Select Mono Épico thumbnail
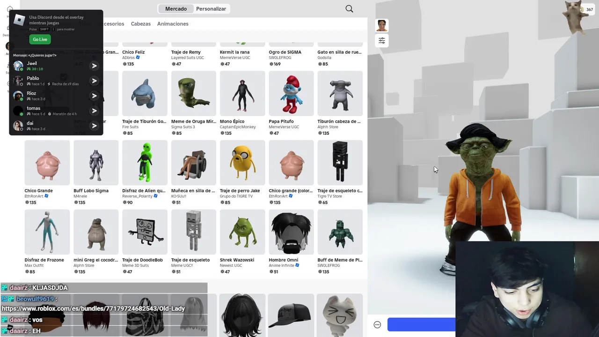The width and height of the screenshot is (599, 337). [242, 94]
